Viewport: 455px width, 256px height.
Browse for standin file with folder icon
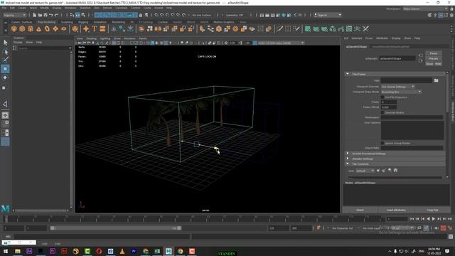[x=436, y=80]
